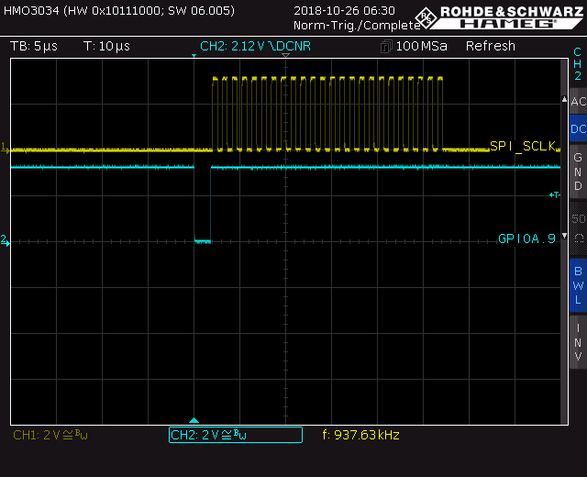Select GND coupling for channel 2
This screenshot has height=477, width=587.
click(x=579, y=172)
